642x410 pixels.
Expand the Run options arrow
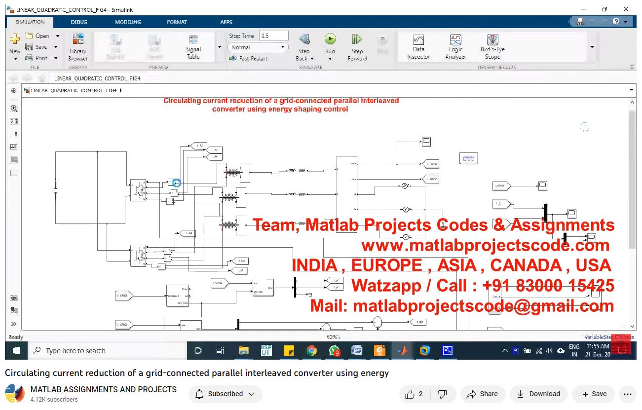point(330,59)
